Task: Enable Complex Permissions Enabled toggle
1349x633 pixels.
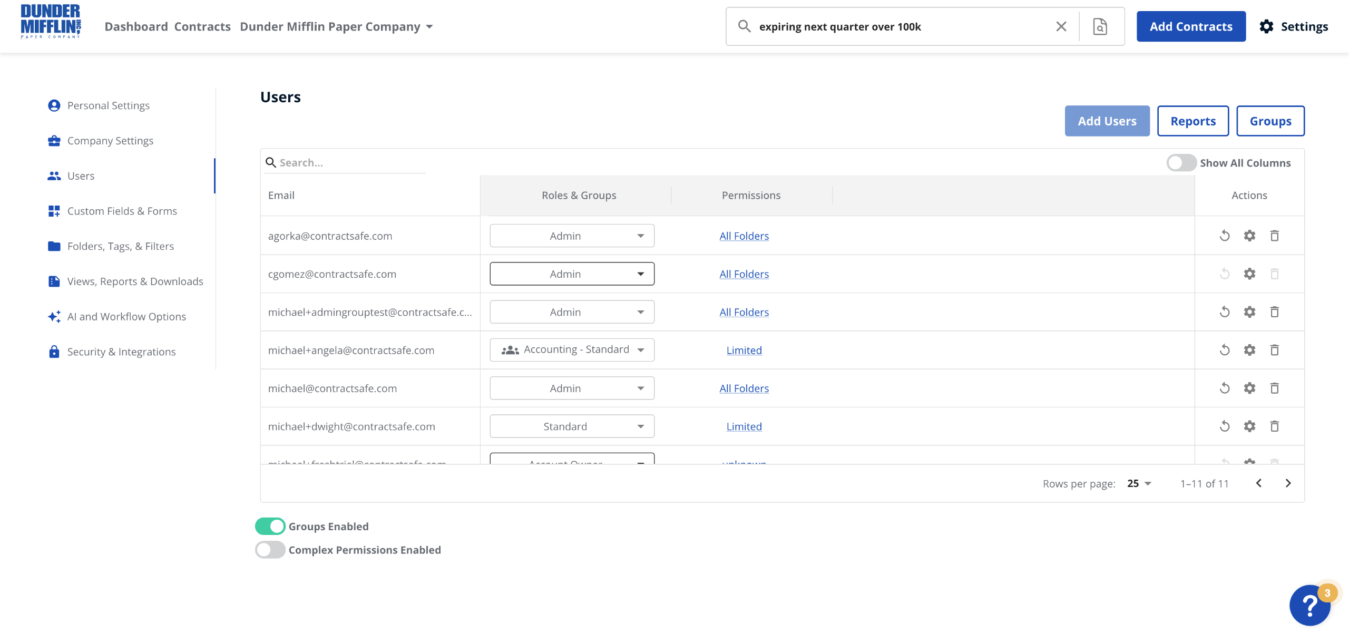Action: click(x=270, y=550)
